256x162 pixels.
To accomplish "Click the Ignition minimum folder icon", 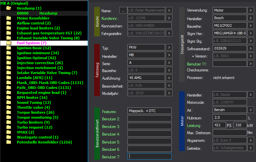I will point(9,53).
